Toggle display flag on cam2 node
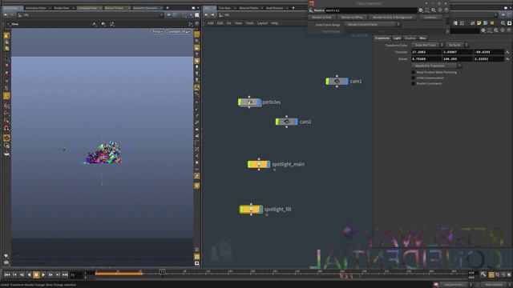 click(296, 122)
